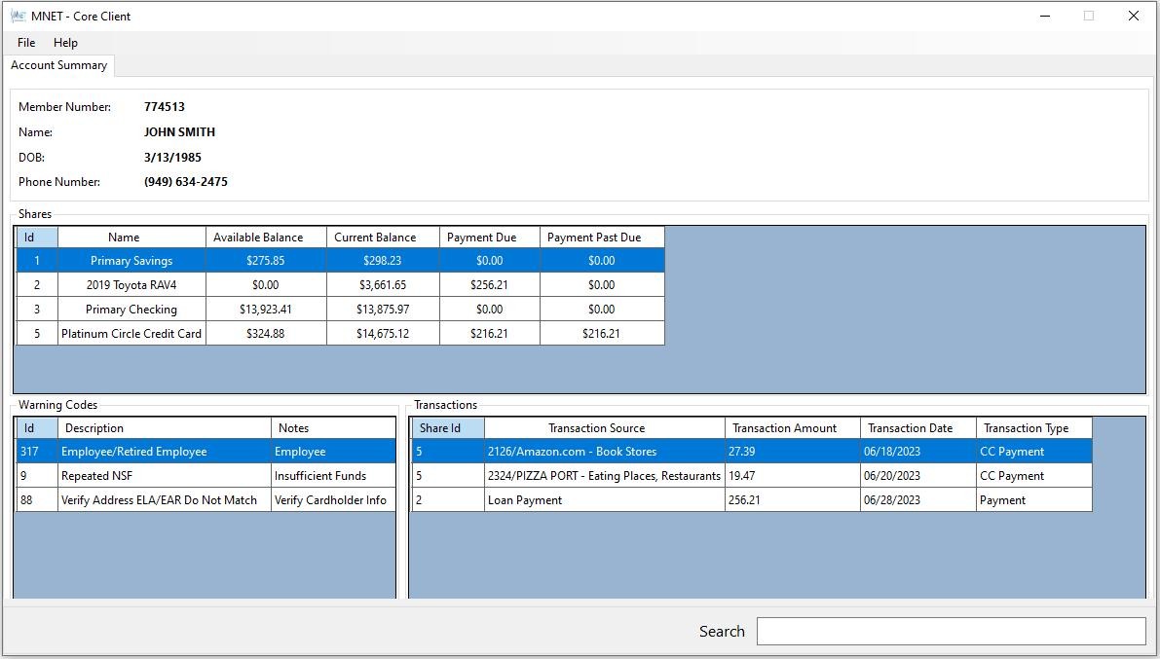The height and width of the screenshot is (659, 1160).
Task: Click the DOB value 3/13/1985
Action: [172, 157]
